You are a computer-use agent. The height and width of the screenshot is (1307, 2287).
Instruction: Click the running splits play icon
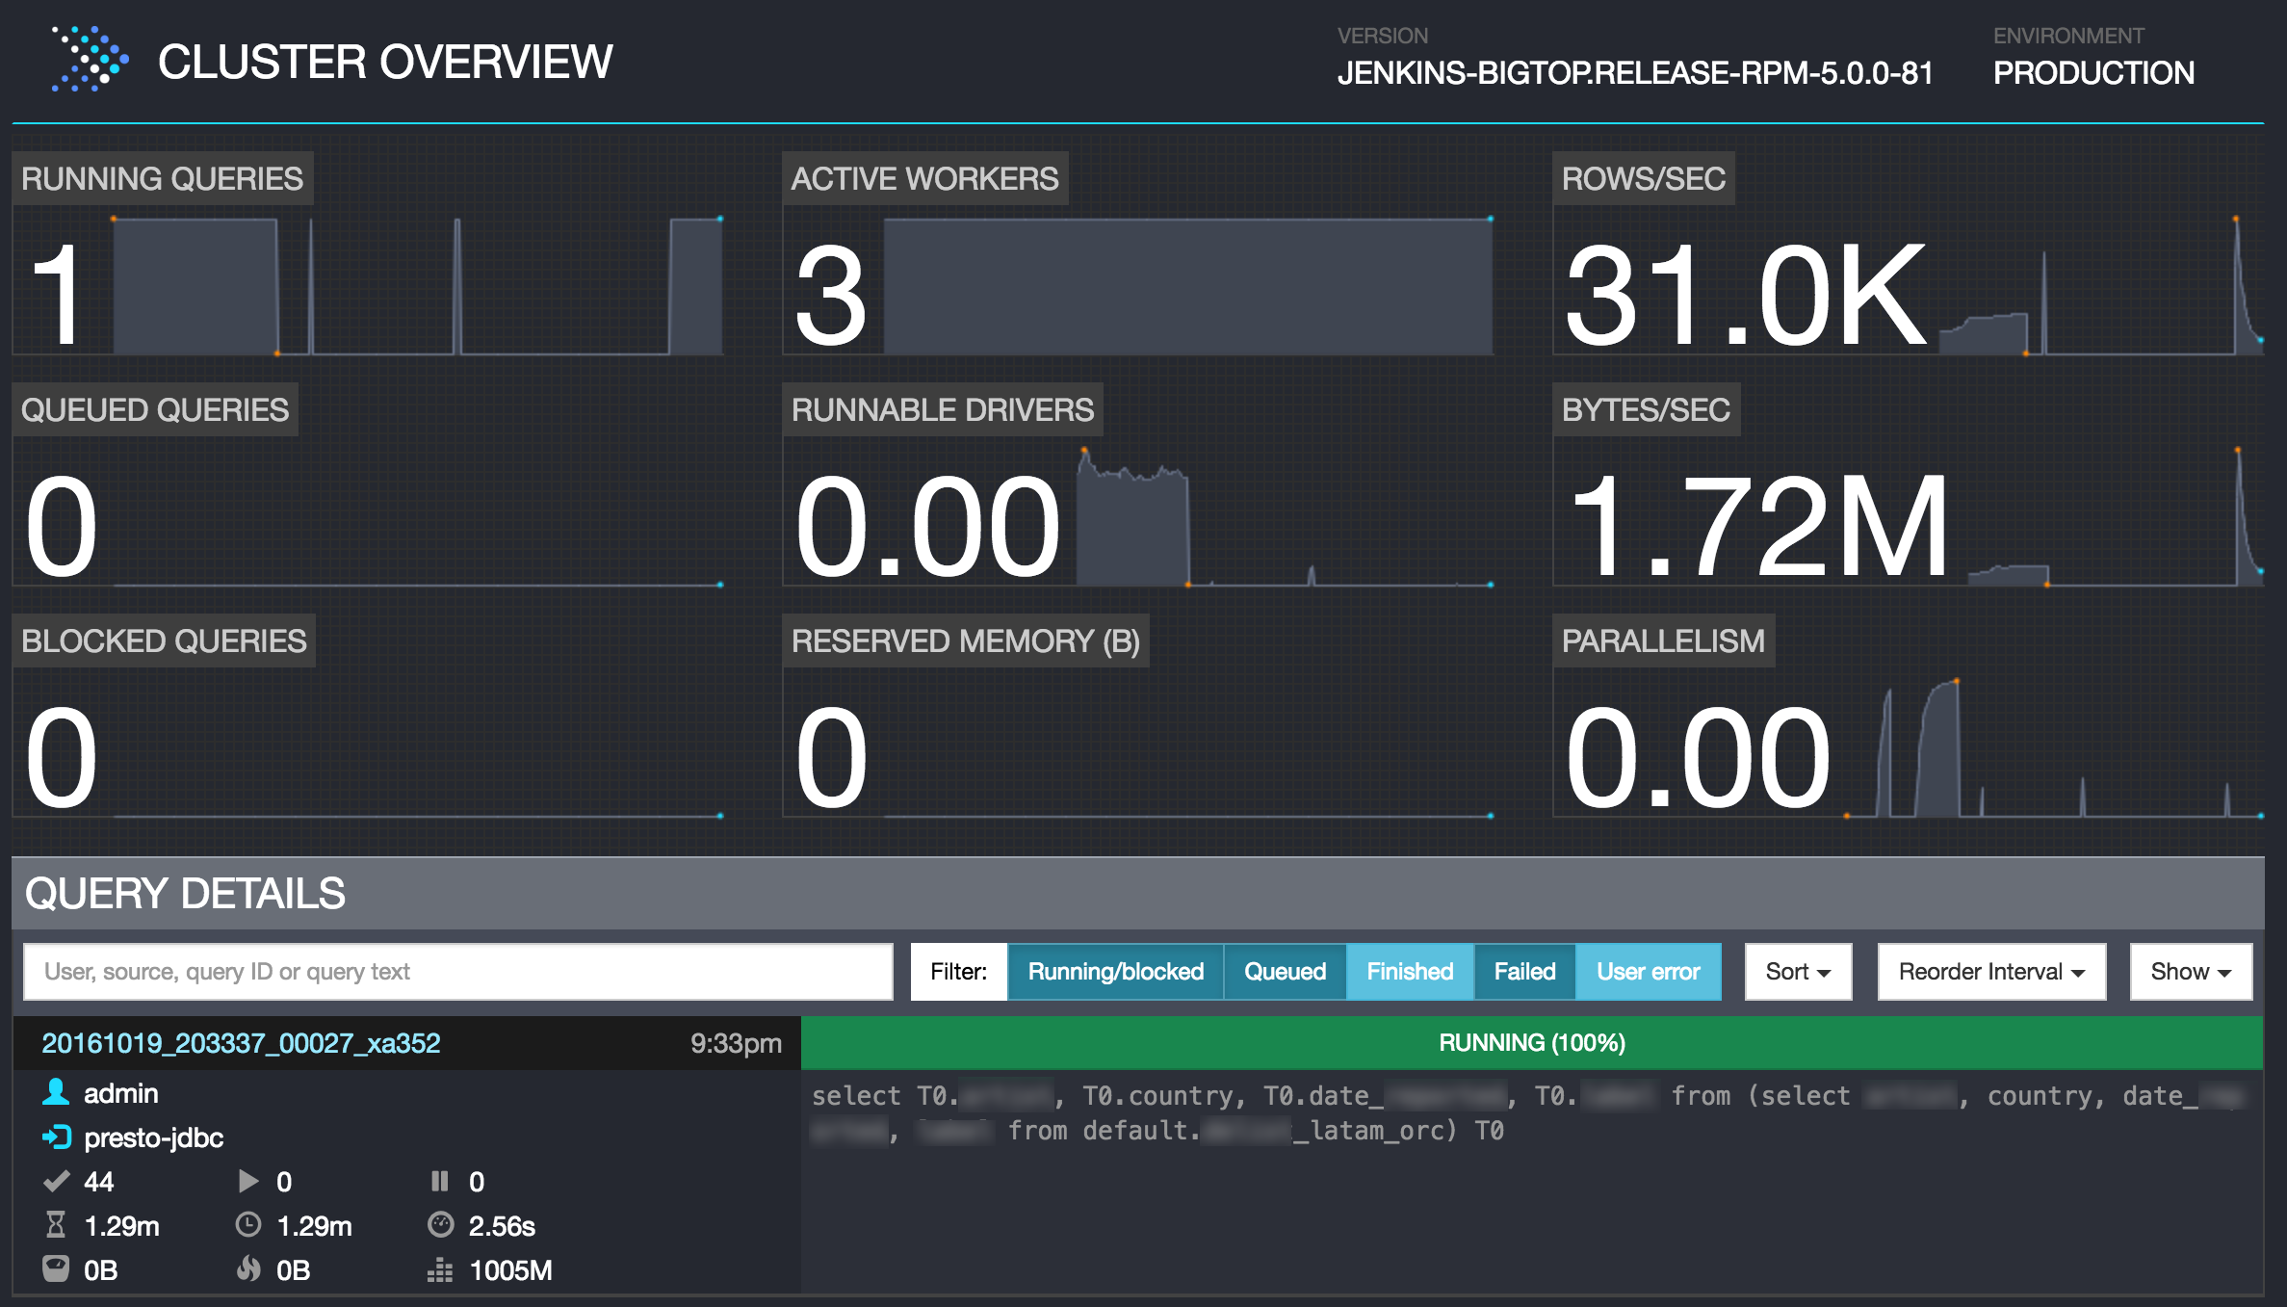248,1181
